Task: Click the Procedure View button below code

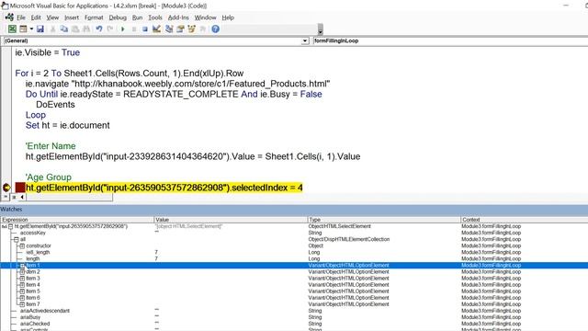Action: (6, 197)
